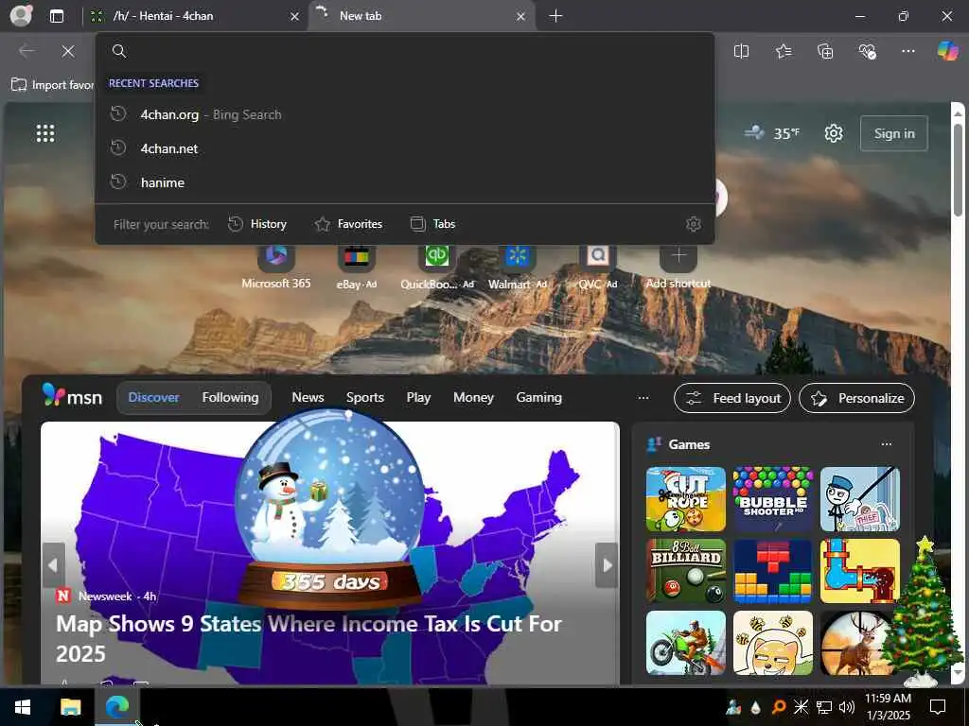This screenshot has height=726, width=969.
Task: Click the Edge taskbar icon
Action: [x=116, y=707]
